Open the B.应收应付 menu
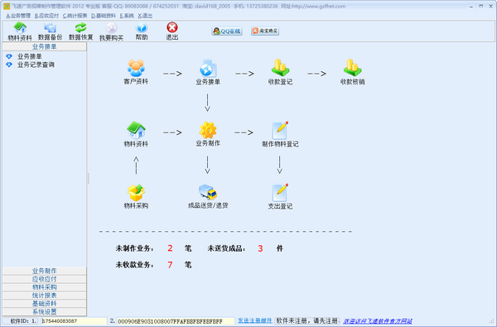497x327 pixels. [46, 16]
